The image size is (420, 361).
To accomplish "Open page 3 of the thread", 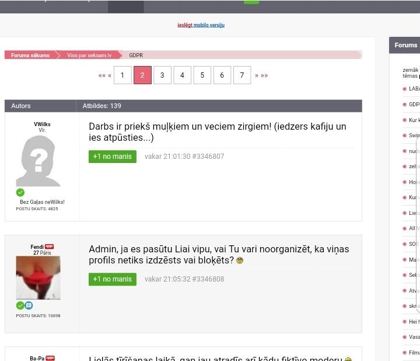I will (162, 75).
